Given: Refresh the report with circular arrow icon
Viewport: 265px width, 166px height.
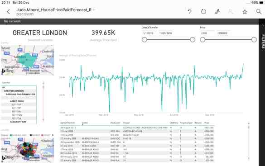Looking at the screenshot, I should point(203,11).
